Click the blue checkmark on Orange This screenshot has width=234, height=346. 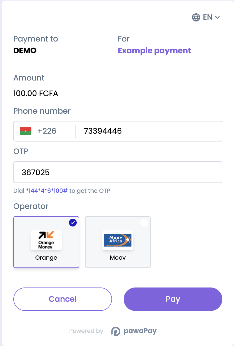coord(73,223)
